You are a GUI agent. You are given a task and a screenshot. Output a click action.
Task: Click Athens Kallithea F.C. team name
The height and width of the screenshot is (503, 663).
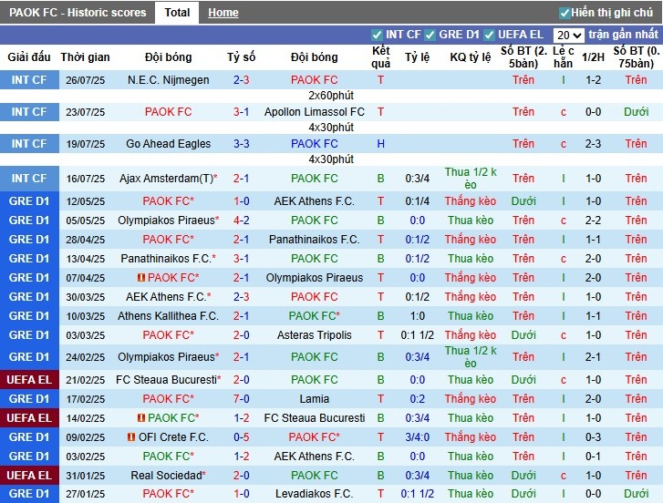[x=169, y=316]
